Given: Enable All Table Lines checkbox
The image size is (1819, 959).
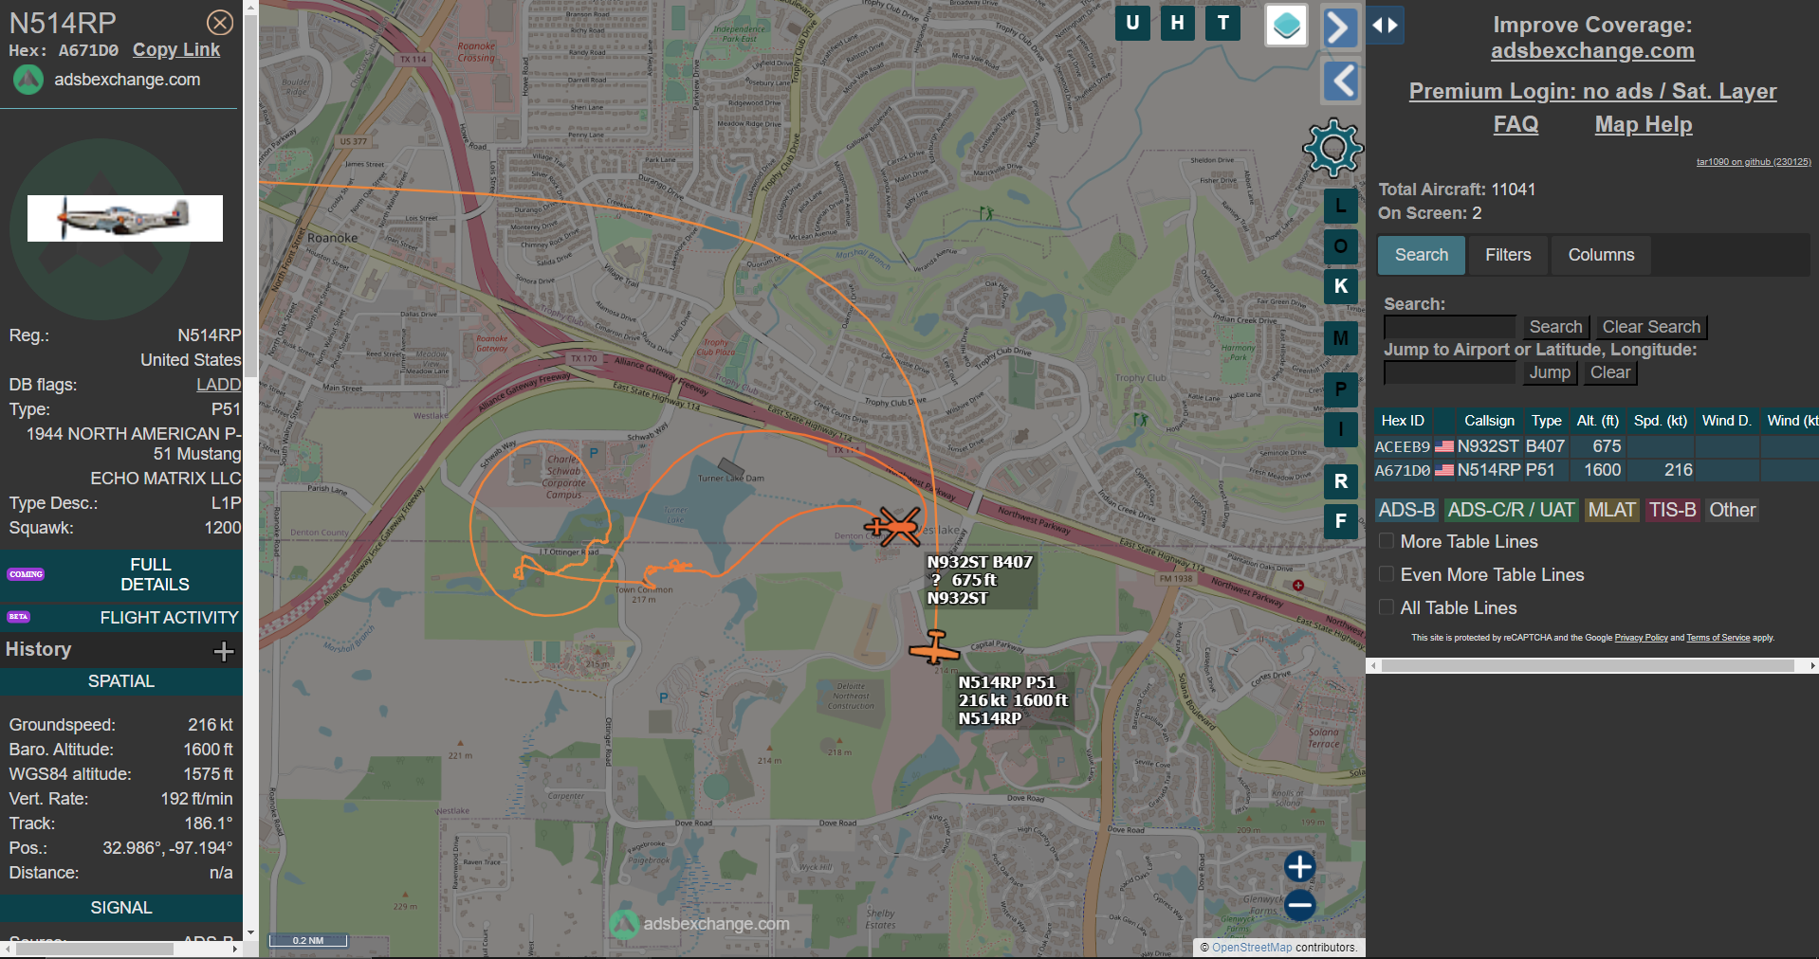Looking at the screenshot, I should pos(1387,607).
